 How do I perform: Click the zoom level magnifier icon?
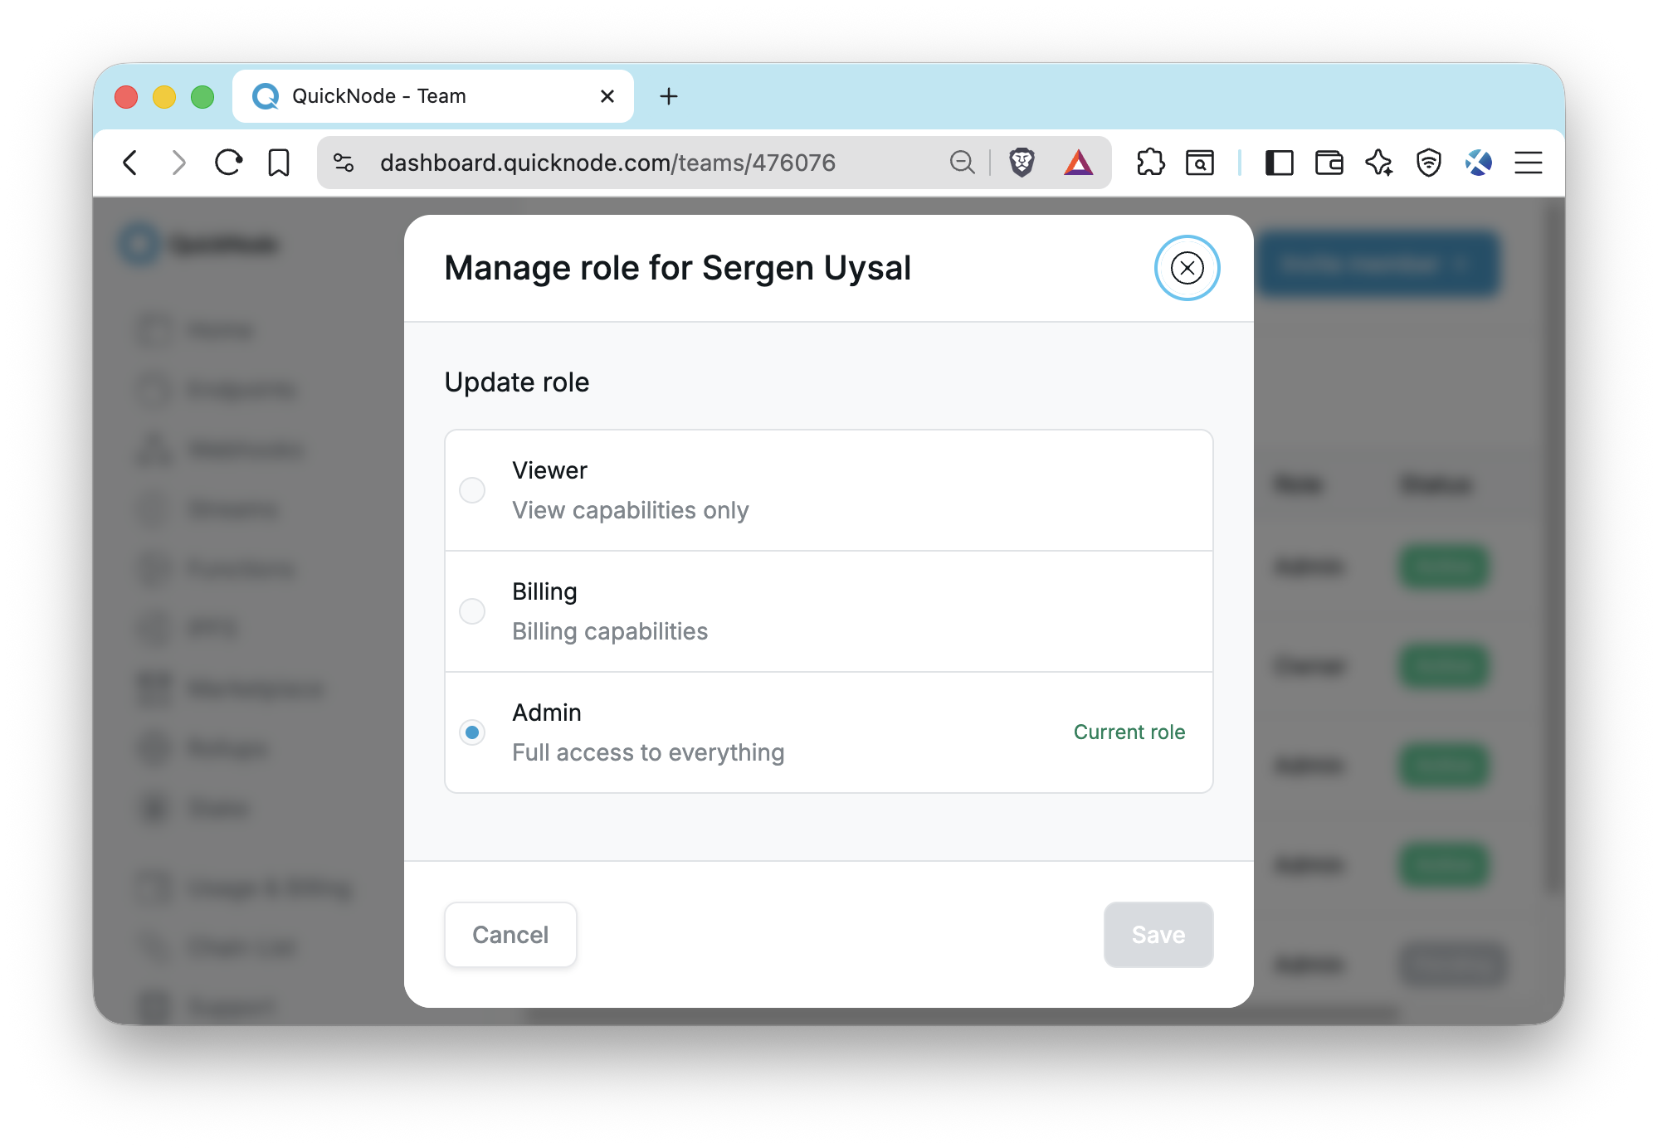click(962, 163)
